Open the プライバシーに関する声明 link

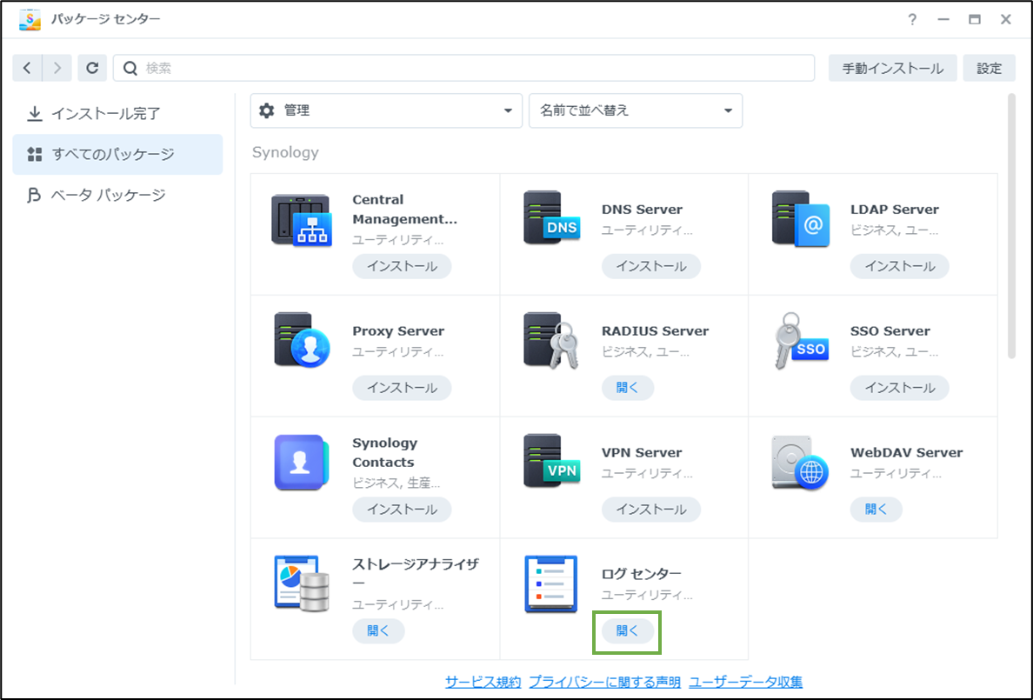(605, 682)
